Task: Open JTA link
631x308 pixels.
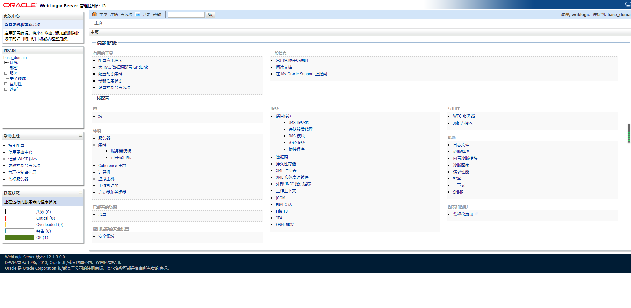Action: click(x=279, y=218)
